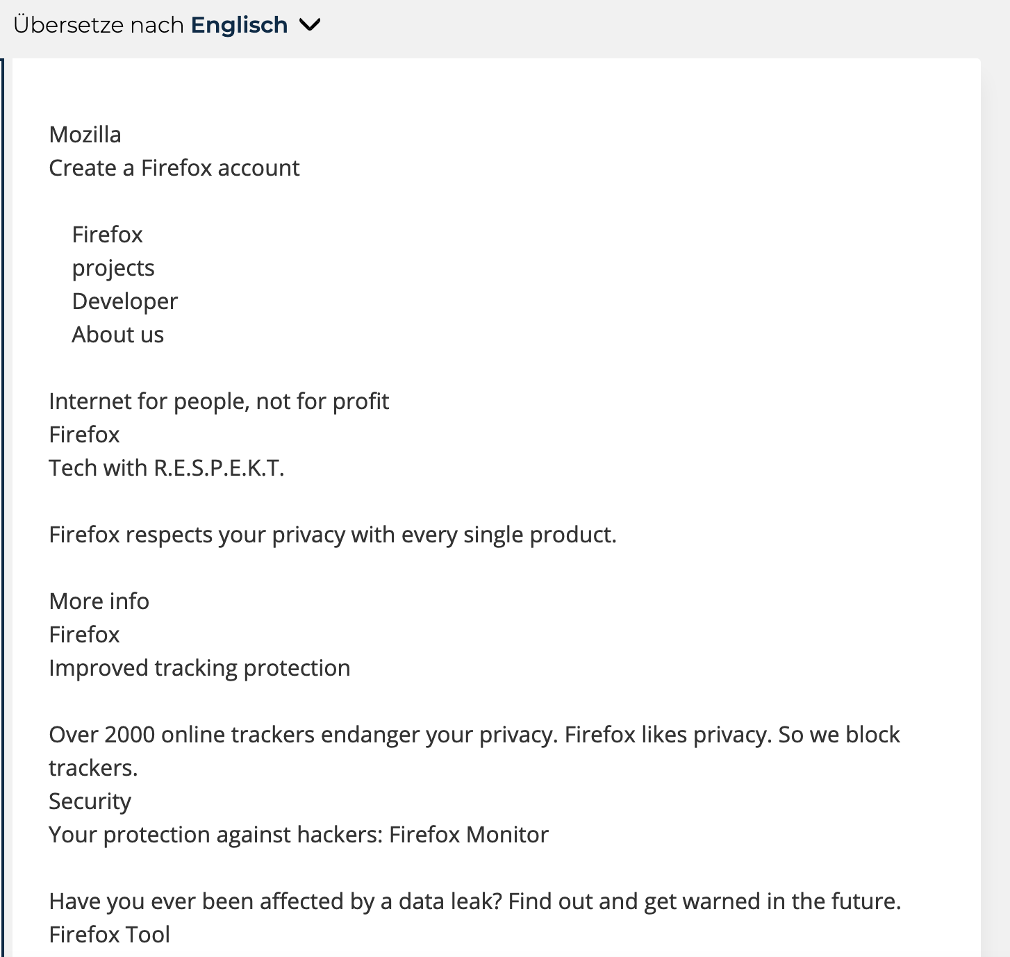Open 'Your protection against hackers: Firefox Monitor'

[x=299, y=835]
